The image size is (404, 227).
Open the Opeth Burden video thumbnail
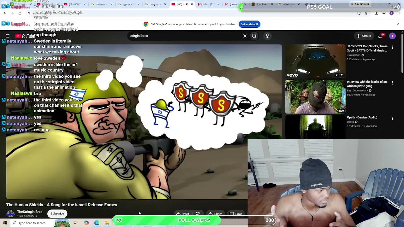coord(315,127)
